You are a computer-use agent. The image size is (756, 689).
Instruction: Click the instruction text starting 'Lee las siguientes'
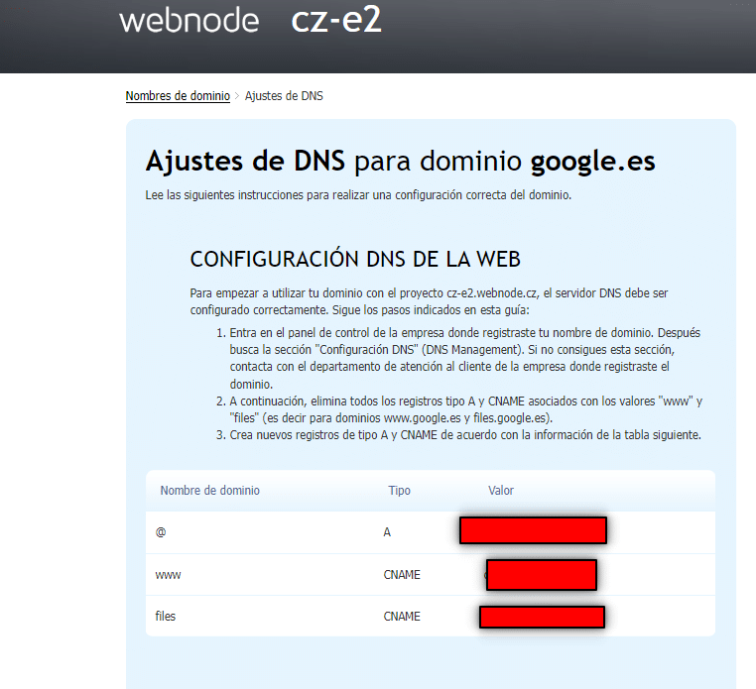point(358,195)
